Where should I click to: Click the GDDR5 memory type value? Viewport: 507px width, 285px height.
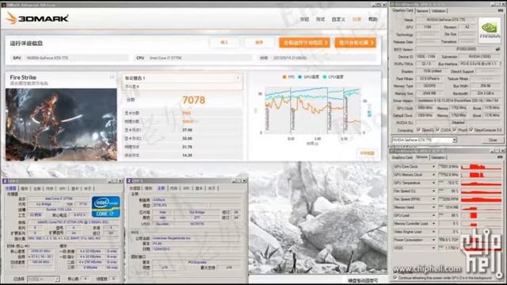point(429,86)
